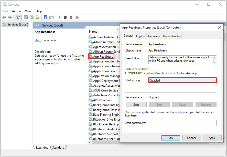This screenshot has width=227, height=157.
Task: Toggle Show/Hide Console Tree toolbar icon
Action: coord(18,17)
